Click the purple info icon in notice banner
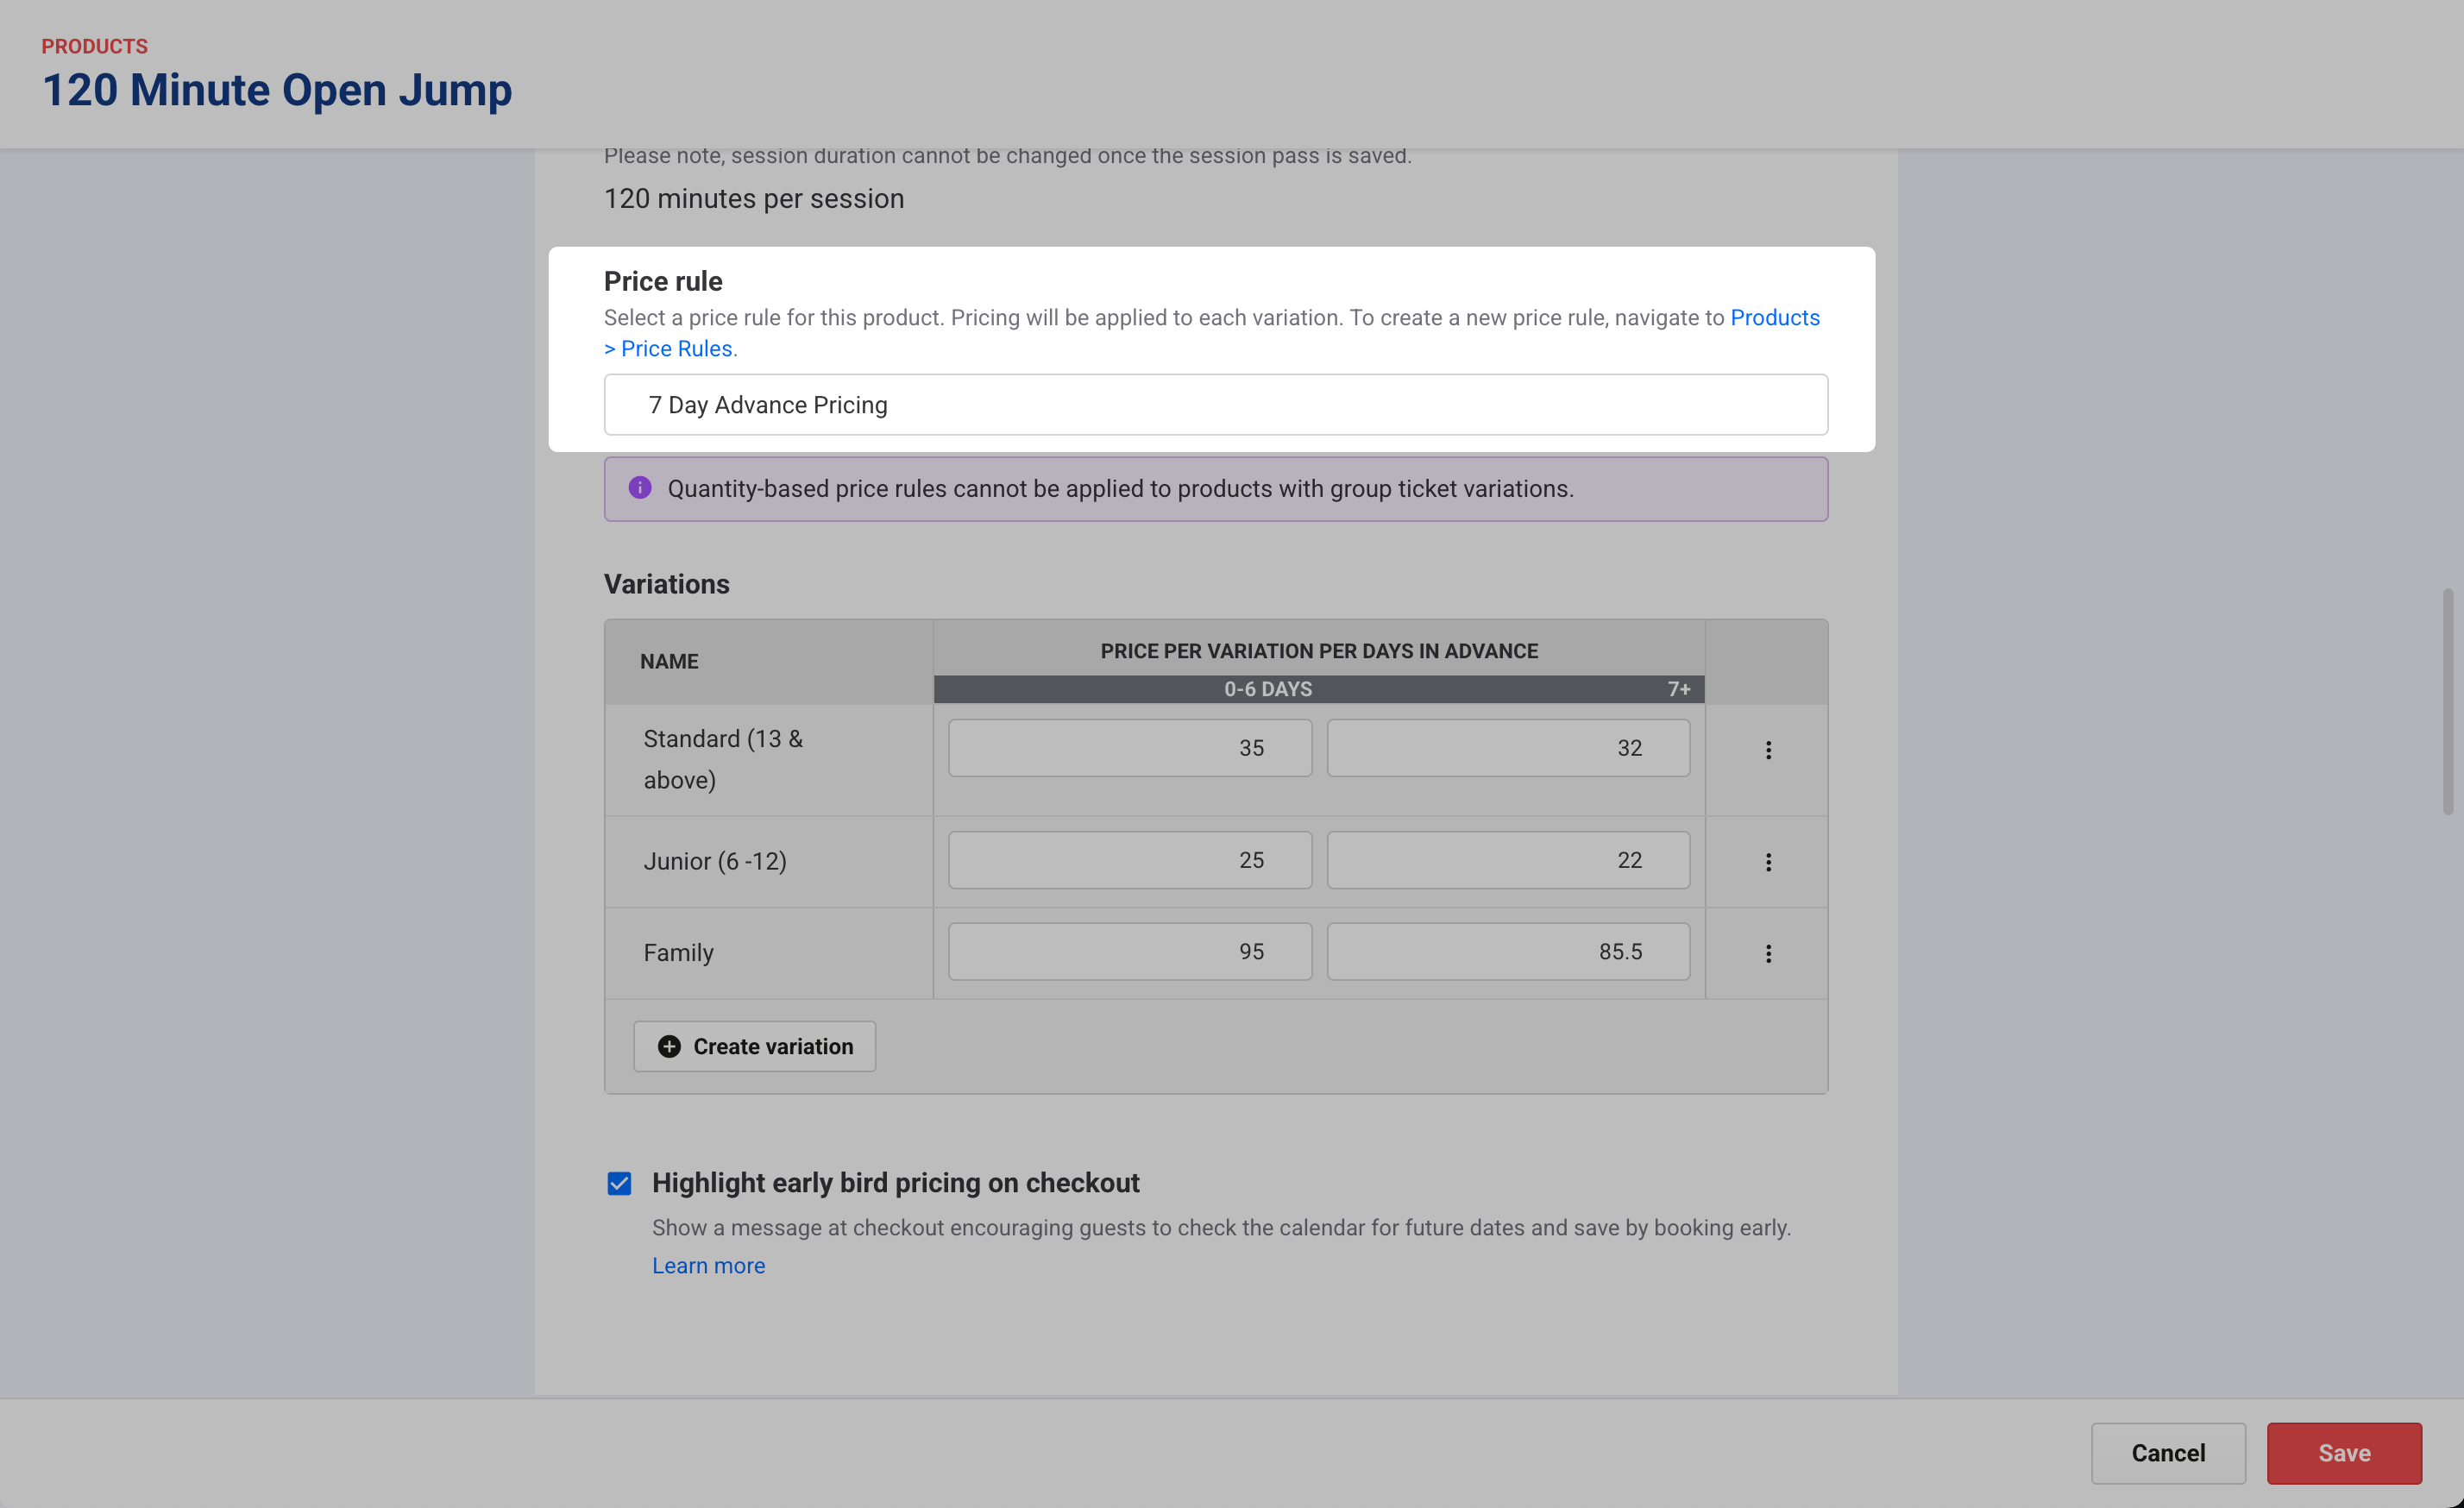Image resolution: width=2464 pixels, height=1508 pixels. tap(640, 488)
